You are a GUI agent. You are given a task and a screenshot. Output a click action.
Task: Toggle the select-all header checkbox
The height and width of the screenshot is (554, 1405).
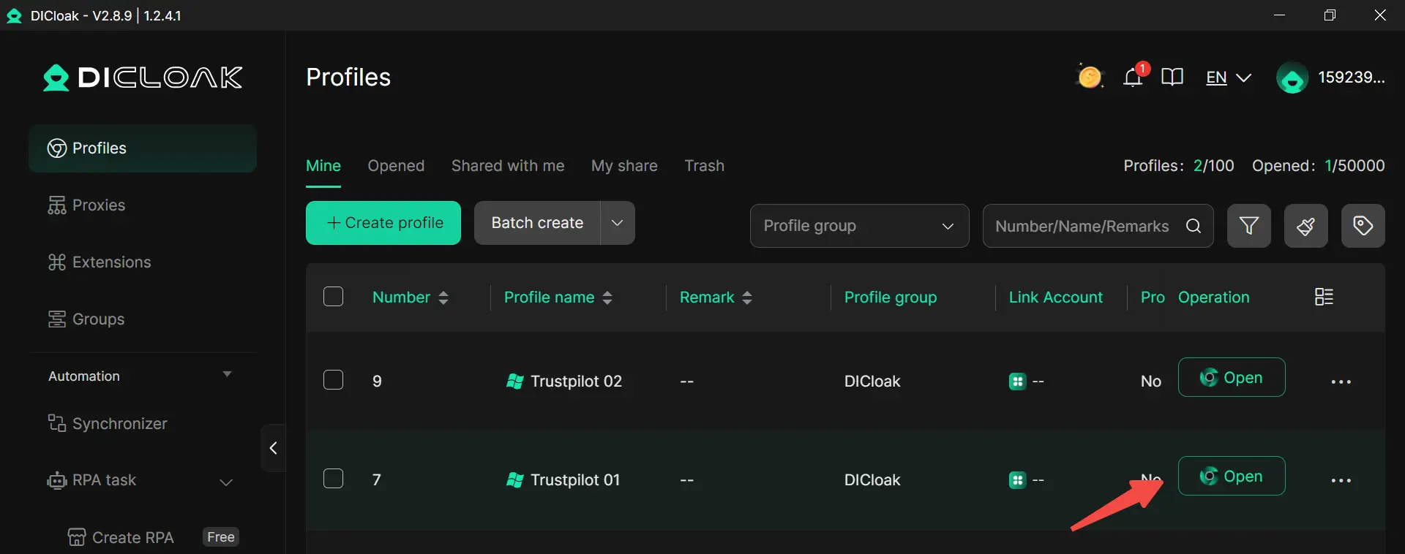point(333,297)
